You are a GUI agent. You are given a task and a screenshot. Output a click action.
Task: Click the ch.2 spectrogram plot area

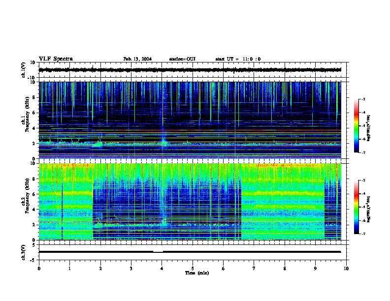(190, 202)
